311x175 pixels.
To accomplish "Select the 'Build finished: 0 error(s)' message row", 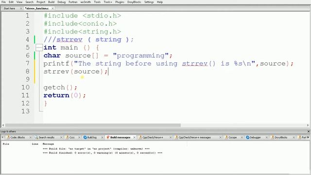I will [x=103, y=153].
